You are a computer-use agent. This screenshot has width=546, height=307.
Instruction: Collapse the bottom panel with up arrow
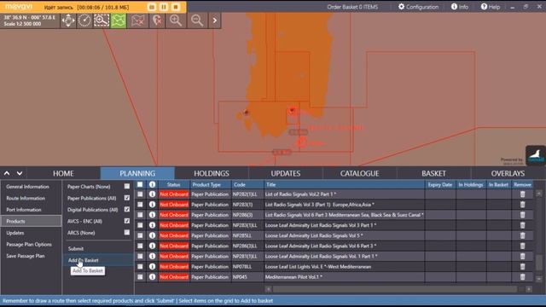(x=7, y=173)
